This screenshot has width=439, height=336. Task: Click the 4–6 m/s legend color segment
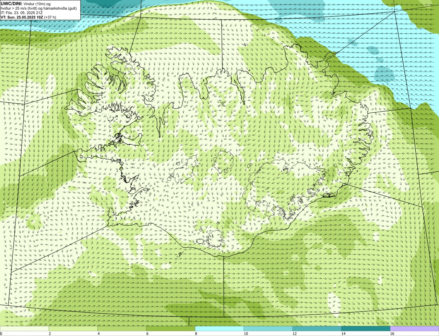122,329
